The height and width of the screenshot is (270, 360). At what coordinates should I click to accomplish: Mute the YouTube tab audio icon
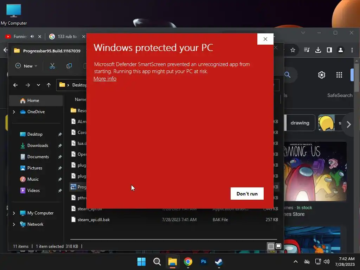(32, 37)
